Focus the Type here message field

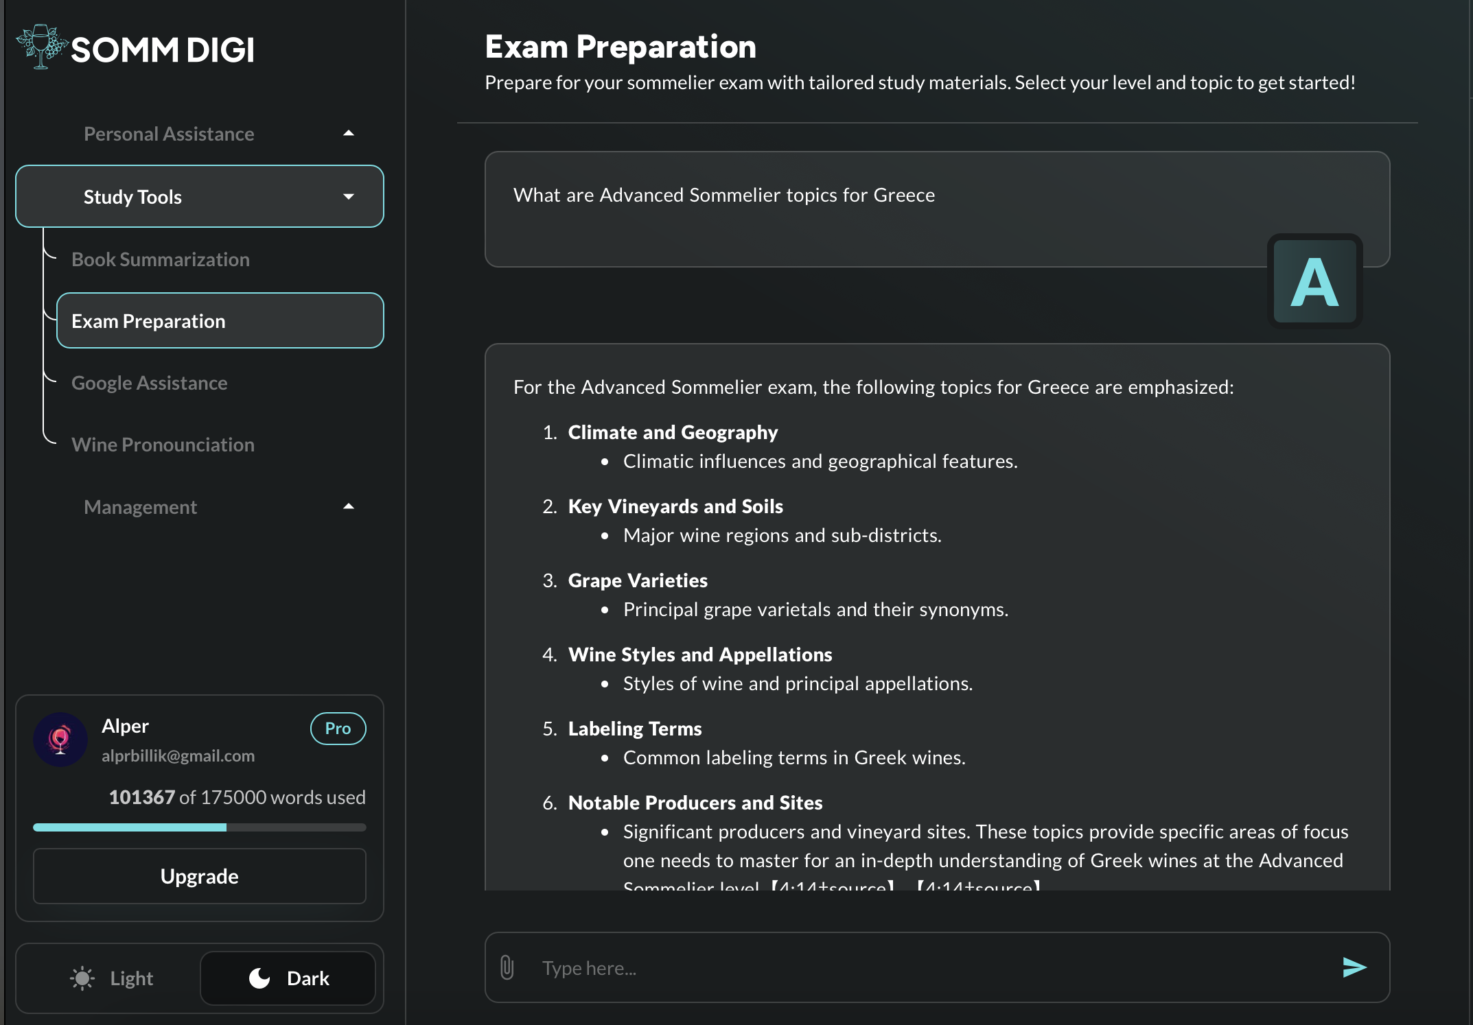pyautogui.click(x=920, y=967)
